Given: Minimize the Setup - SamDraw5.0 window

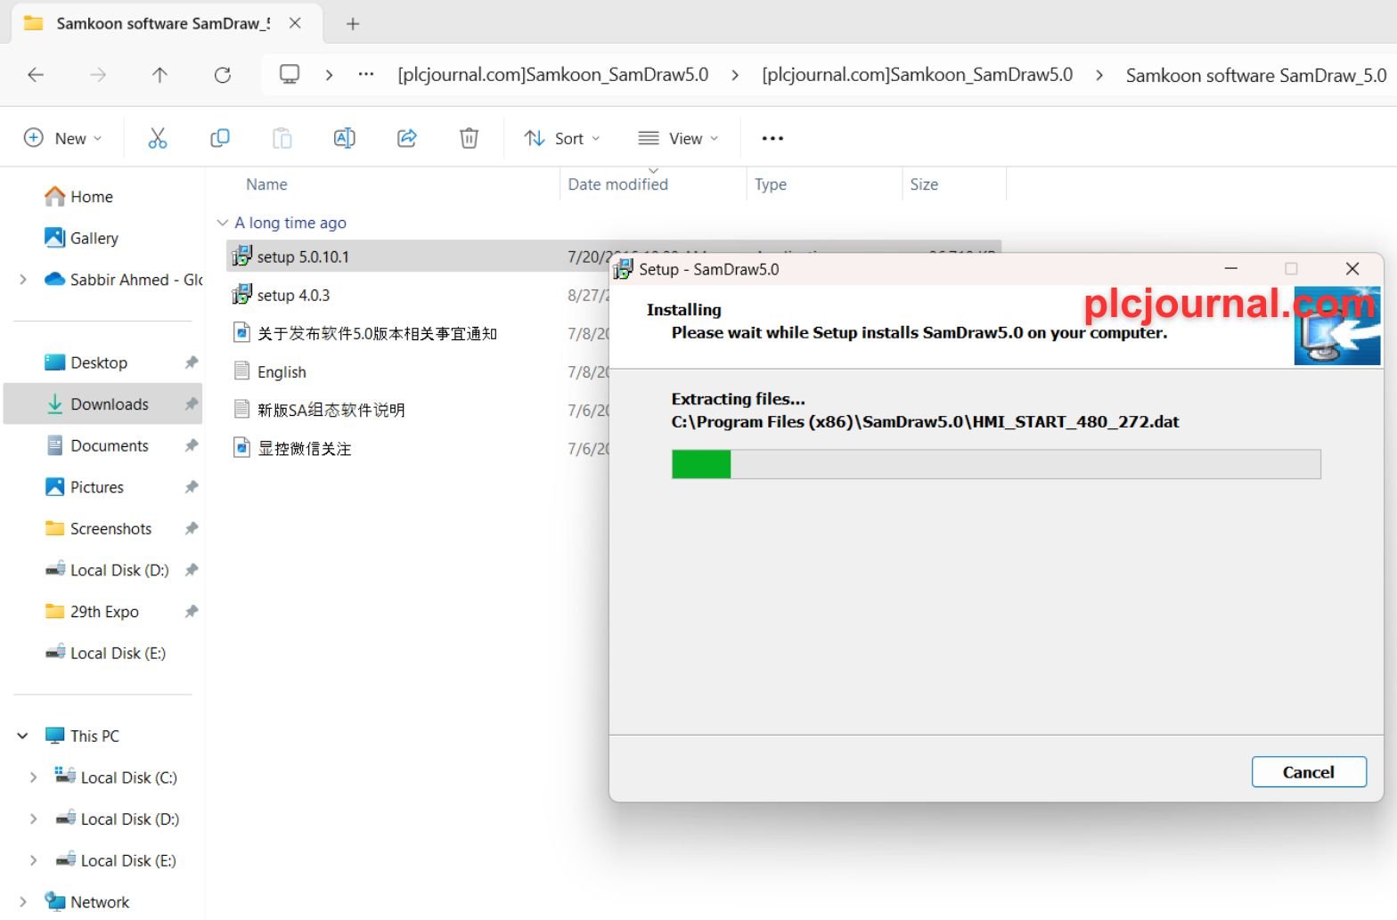Looking at the screenshot, I should 1230,268.
